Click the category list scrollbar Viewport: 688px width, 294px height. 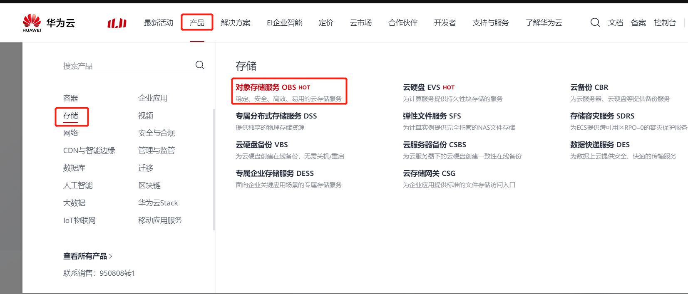tap(214, 170)
